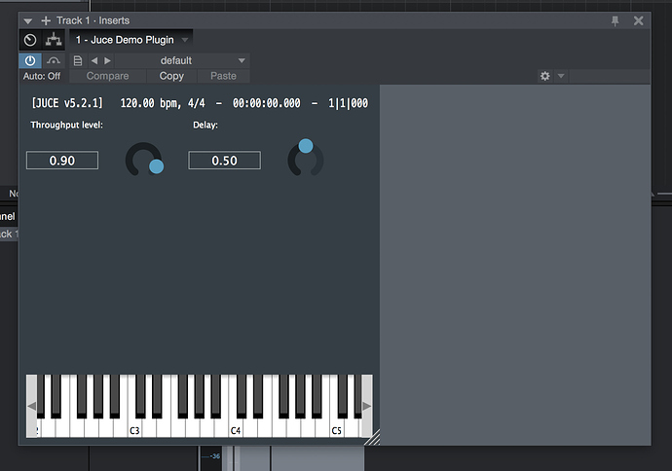Collapse the inserts window triangle menu
Image resolution: width=672 pixels, height=471 pixels.
coord(28,21)
